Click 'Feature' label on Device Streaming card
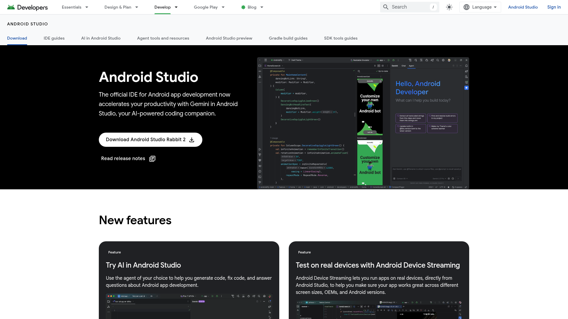Viewport: 568px width, 319px height. coord(304,252)
